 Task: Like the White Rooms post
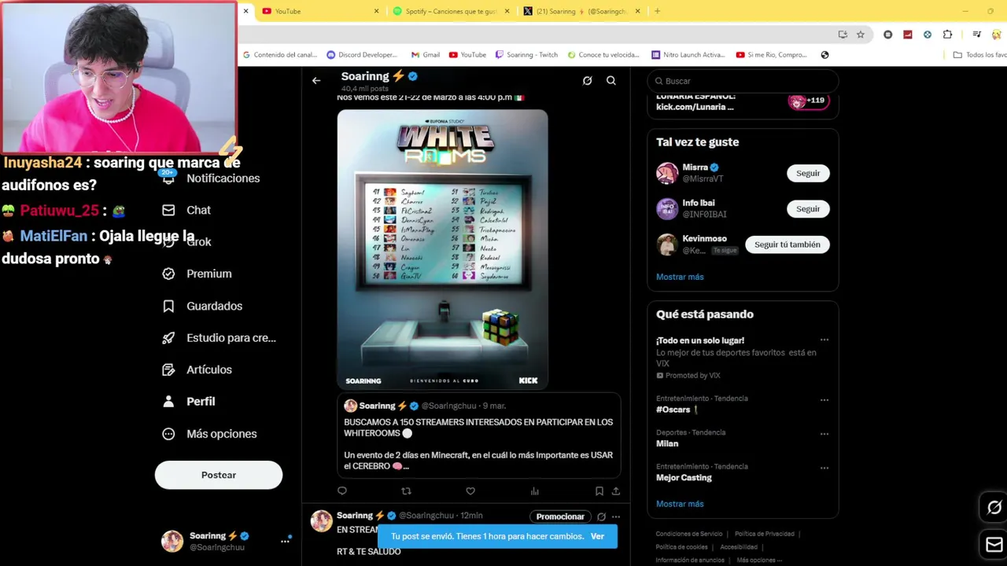(x=470, y=491)
